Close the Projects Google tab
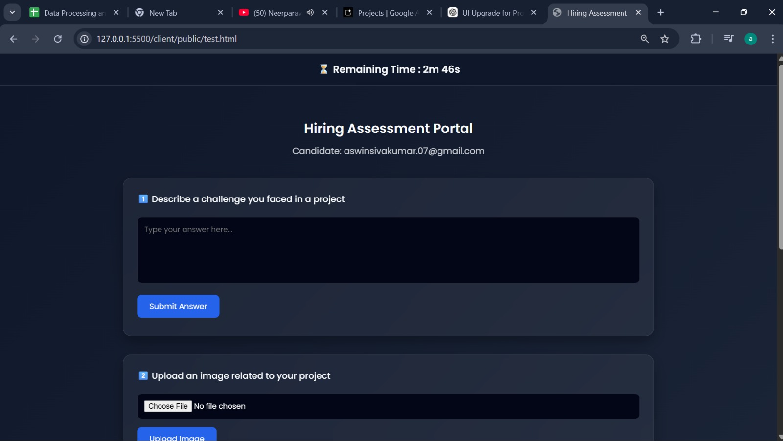This screenshot has height=441, width=783. tap(430, 13)
